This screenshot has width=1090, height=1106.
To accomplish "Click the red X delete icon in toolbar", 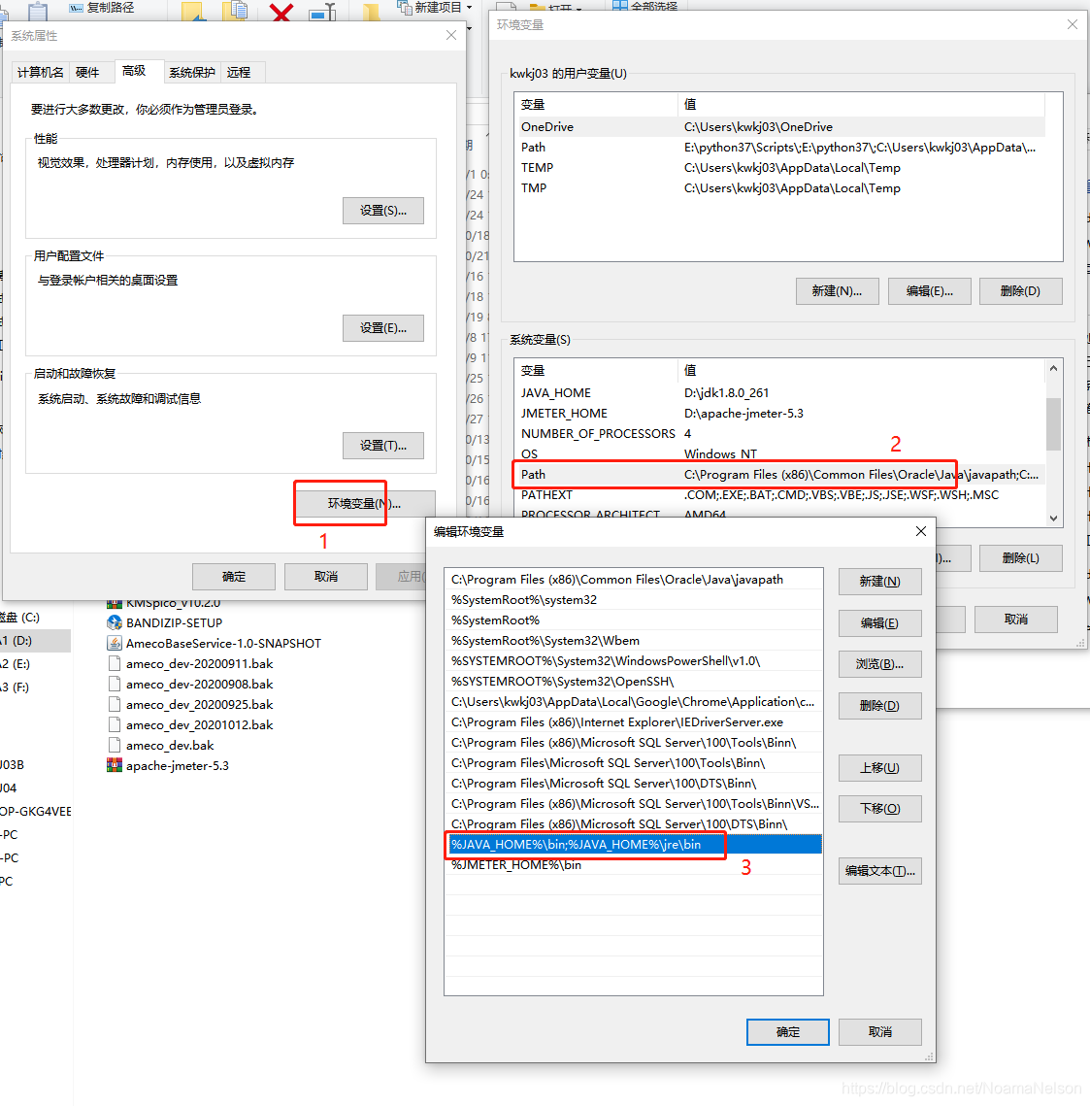I will (x=281, y=12).
